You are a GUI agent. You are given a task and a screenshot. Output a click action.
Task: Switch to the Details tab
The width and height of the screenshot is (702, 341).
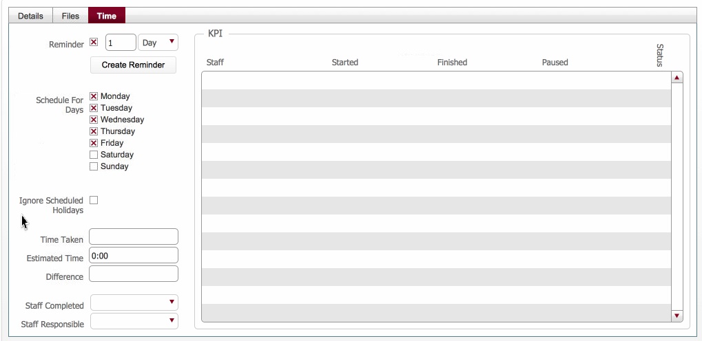point(30,16)
